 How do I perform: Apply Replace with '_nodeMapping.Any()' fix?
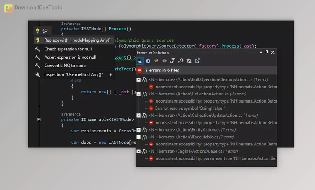click(74, 40)
